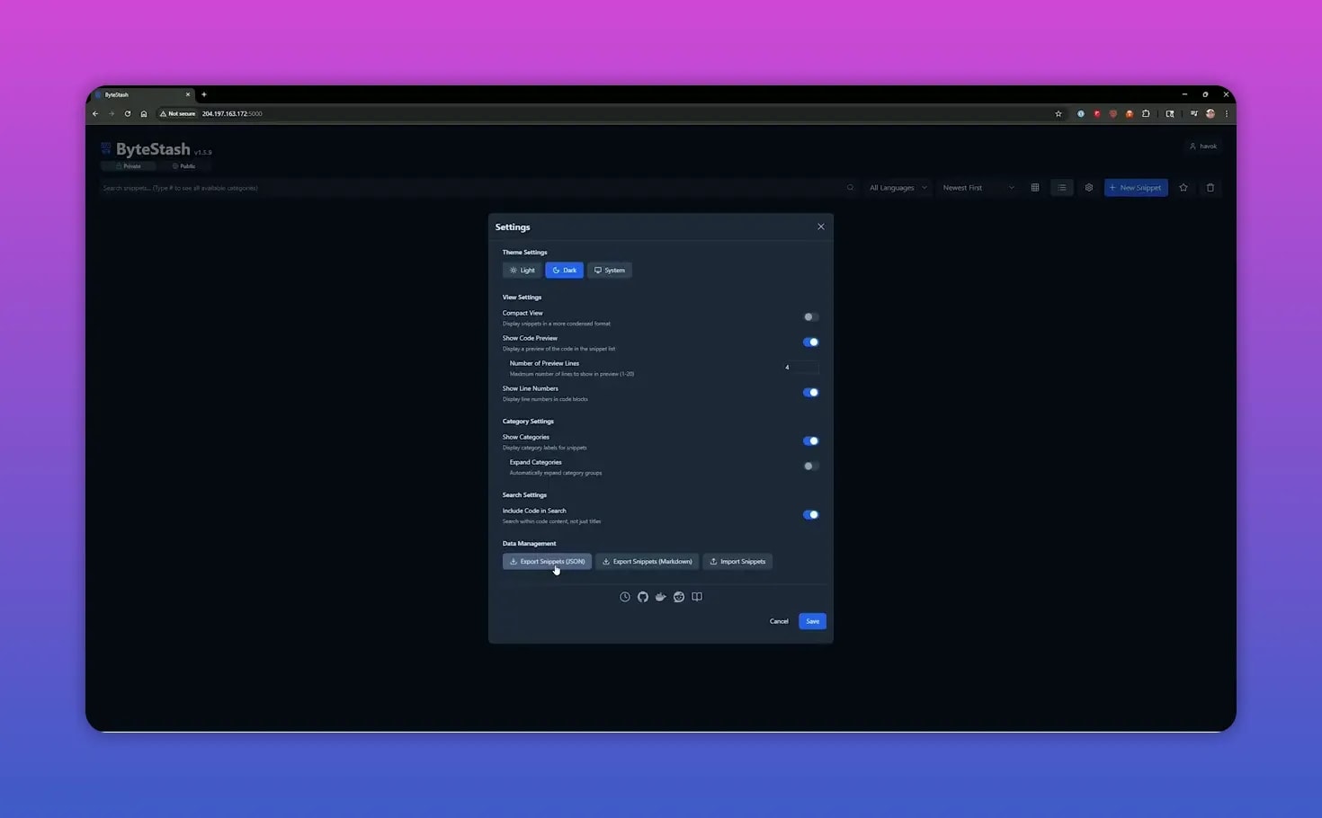Open the Chrome three-dot menu
Viewport: 1322px width, 818px height.
click(x=1226, y=114)
